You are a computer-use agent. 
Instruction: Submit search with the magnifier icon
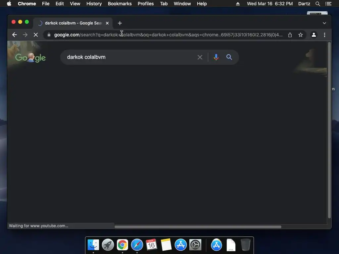pyautogui.click(x=229, y=57)
